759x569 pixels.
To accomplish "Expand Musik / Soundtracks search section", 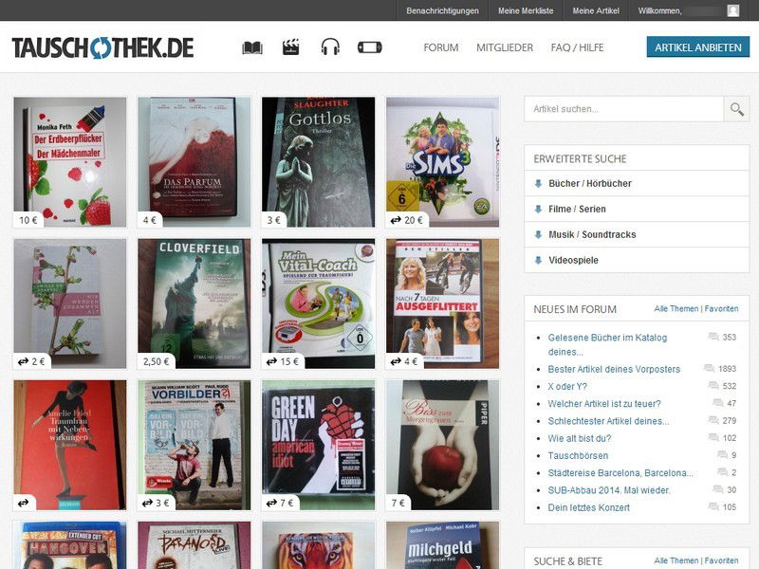I will pyautogui.click(x=637, y=234).
